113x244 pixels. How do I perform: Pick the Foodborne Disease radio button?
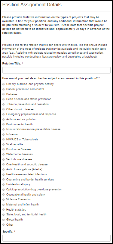tap(4, 149)
